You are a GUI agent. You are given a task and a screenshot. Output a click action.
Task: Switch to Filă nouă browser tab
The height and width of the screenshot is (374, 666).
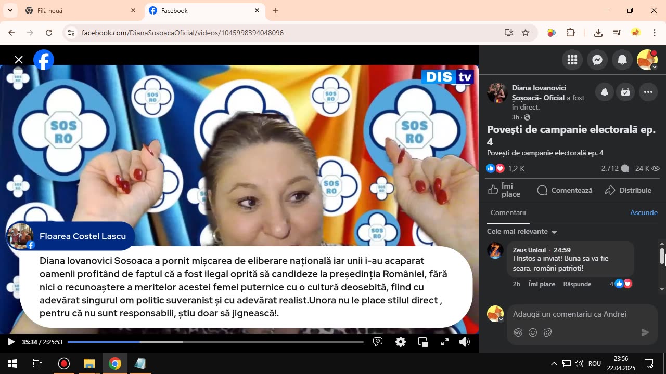point(81,10)
